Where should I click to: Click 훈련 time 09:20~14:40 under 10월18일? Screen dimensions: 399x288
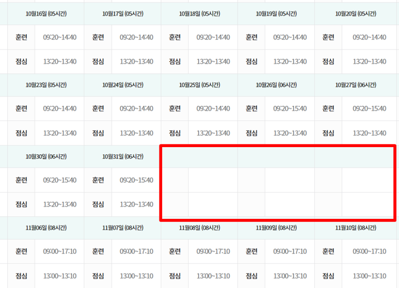(213, 37)
